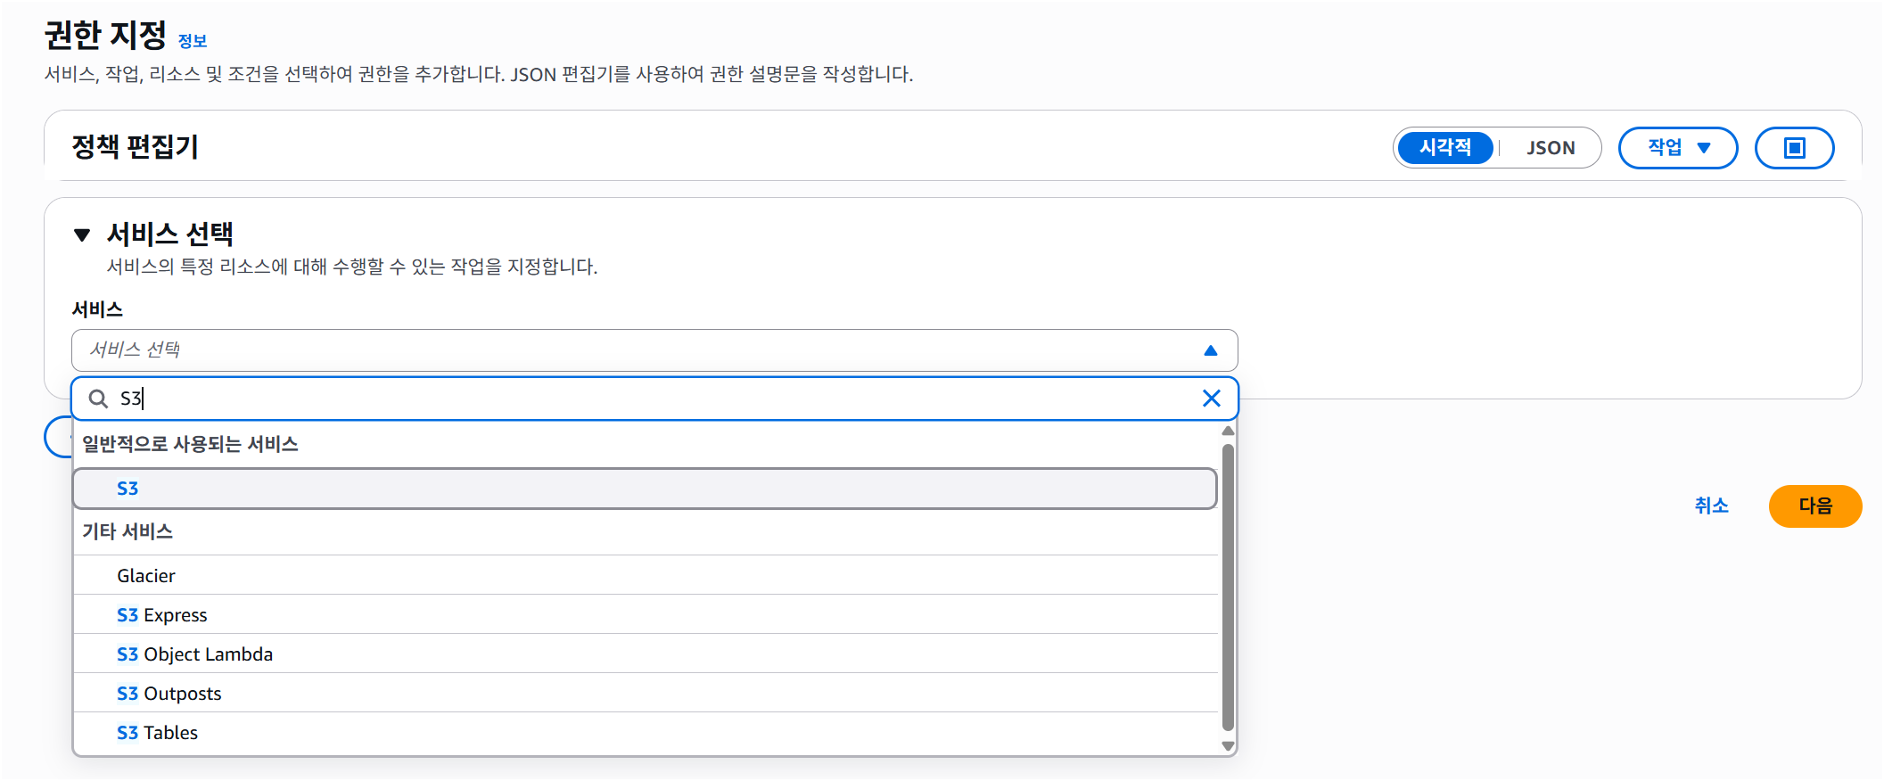
Task: Choose S3 Object Lambda service
Action: [x=645, y=654]
